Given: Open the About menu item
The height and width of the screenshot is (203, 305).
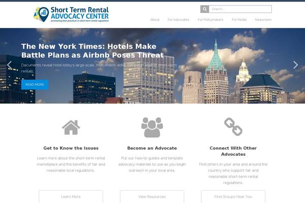Looking at the screenshot, I should coord(155,20).
